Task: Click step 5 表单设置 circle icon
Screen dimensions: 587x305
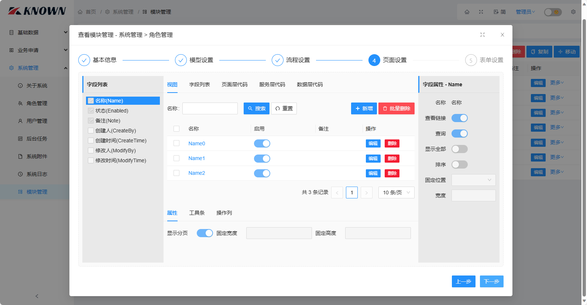Action: click(x=471, y=60)
